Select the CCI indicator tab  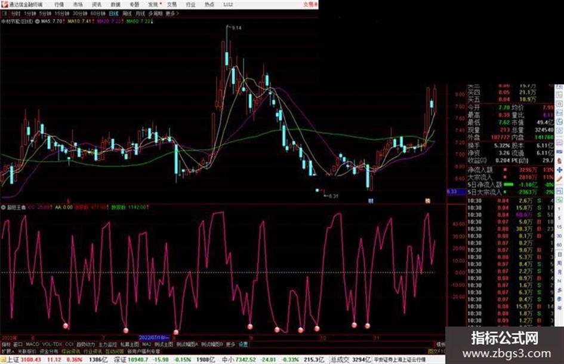coord(69,344)
